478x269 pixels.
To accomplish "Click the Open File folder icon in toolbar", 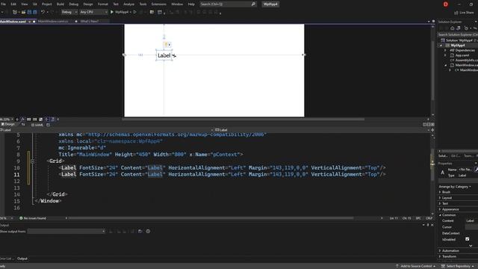I will click(23, 12).
